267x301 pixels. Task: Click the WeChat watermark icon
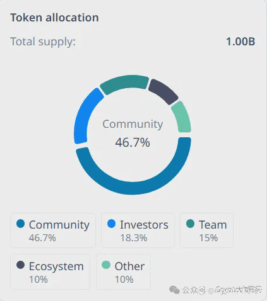174,290
